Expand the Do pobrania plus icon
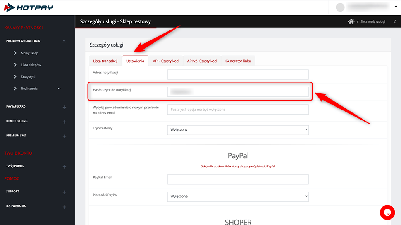401x225 pixels. (64, 207)
